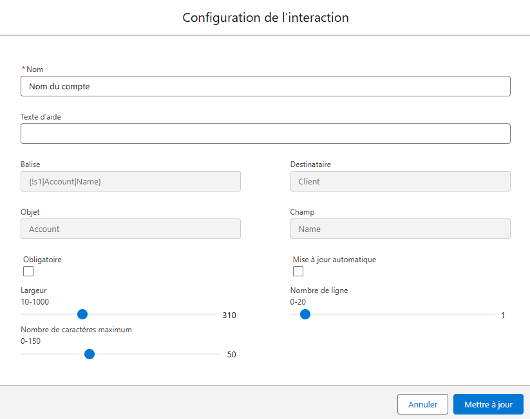Click the Nombre de ligne label

[x=319, y=290]
